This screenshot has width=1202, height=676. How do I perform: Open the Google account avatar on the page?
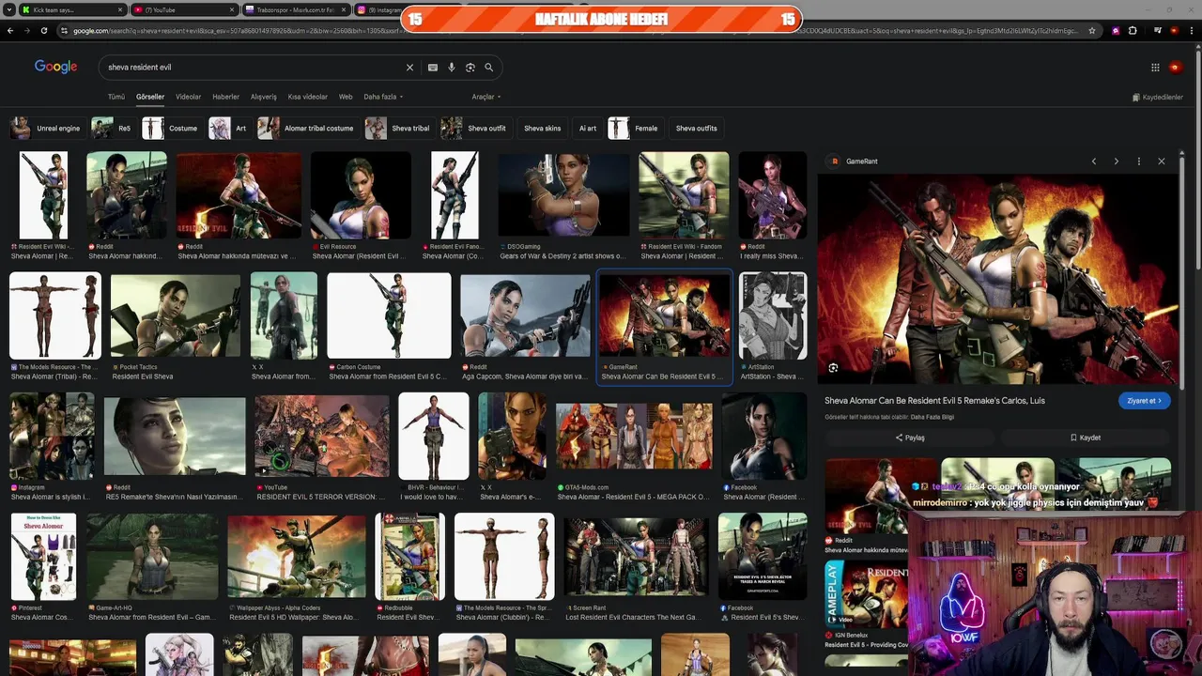coord(1176,67)
